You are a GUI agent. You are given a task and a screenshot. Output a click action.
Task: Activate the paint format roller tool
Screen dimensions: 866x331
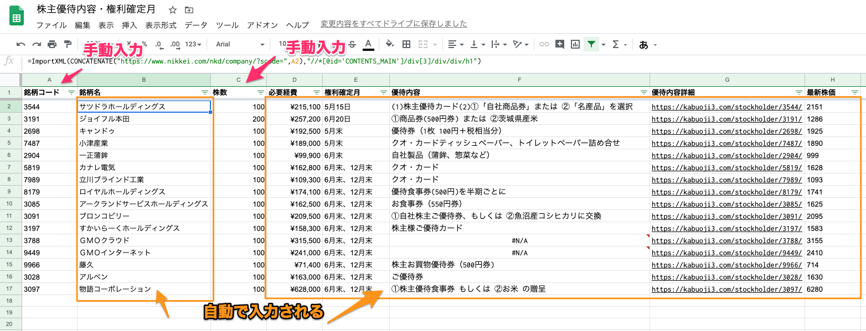[x=68, y=44]
